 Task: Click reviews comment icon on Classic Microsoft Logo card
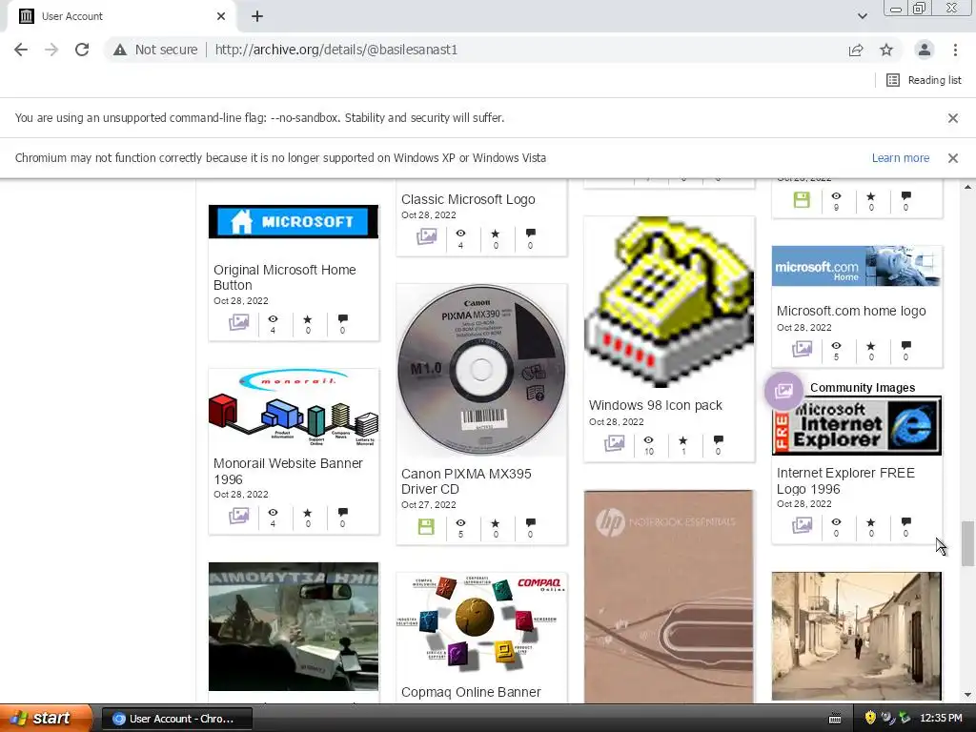click(x=530, y=233)
